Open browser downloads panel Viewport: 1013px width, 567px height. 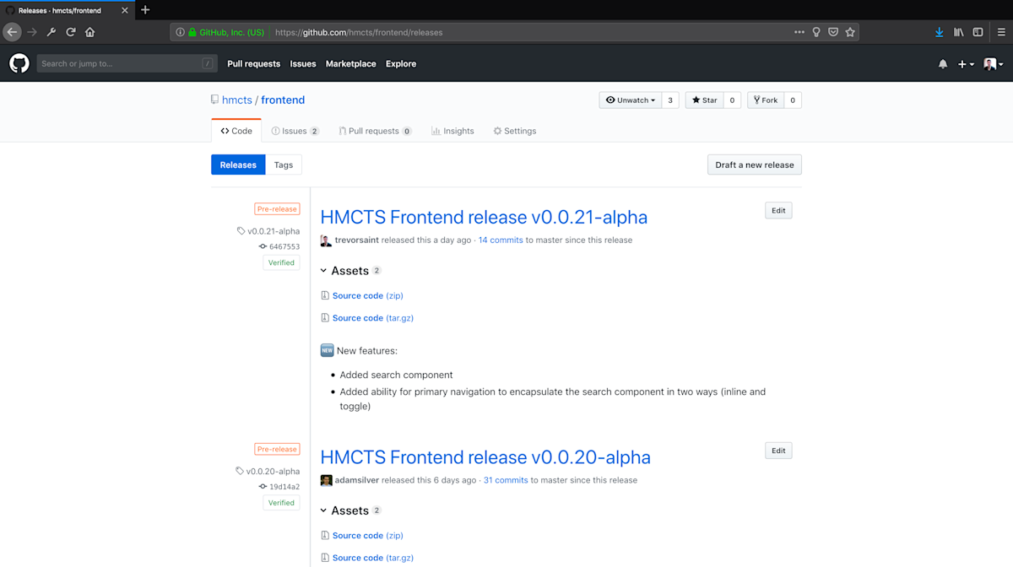[939, 32]
